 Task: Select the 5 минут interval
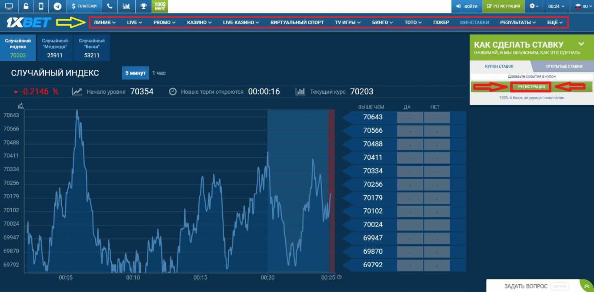pos(135,73)
